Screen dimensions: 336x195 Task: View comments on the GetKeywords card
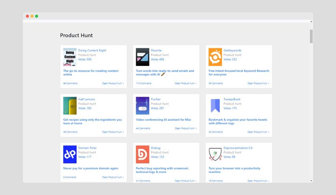click(215, 83)
